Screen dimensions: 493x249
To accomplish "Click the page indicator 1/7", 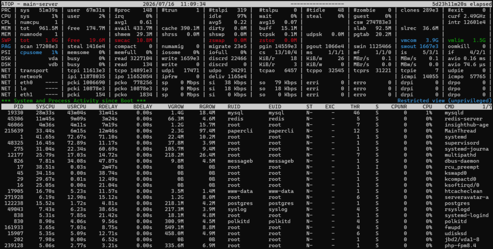I will (487, 106).
